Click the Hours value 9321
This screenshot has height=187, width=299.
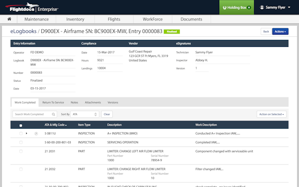(101, 60)
